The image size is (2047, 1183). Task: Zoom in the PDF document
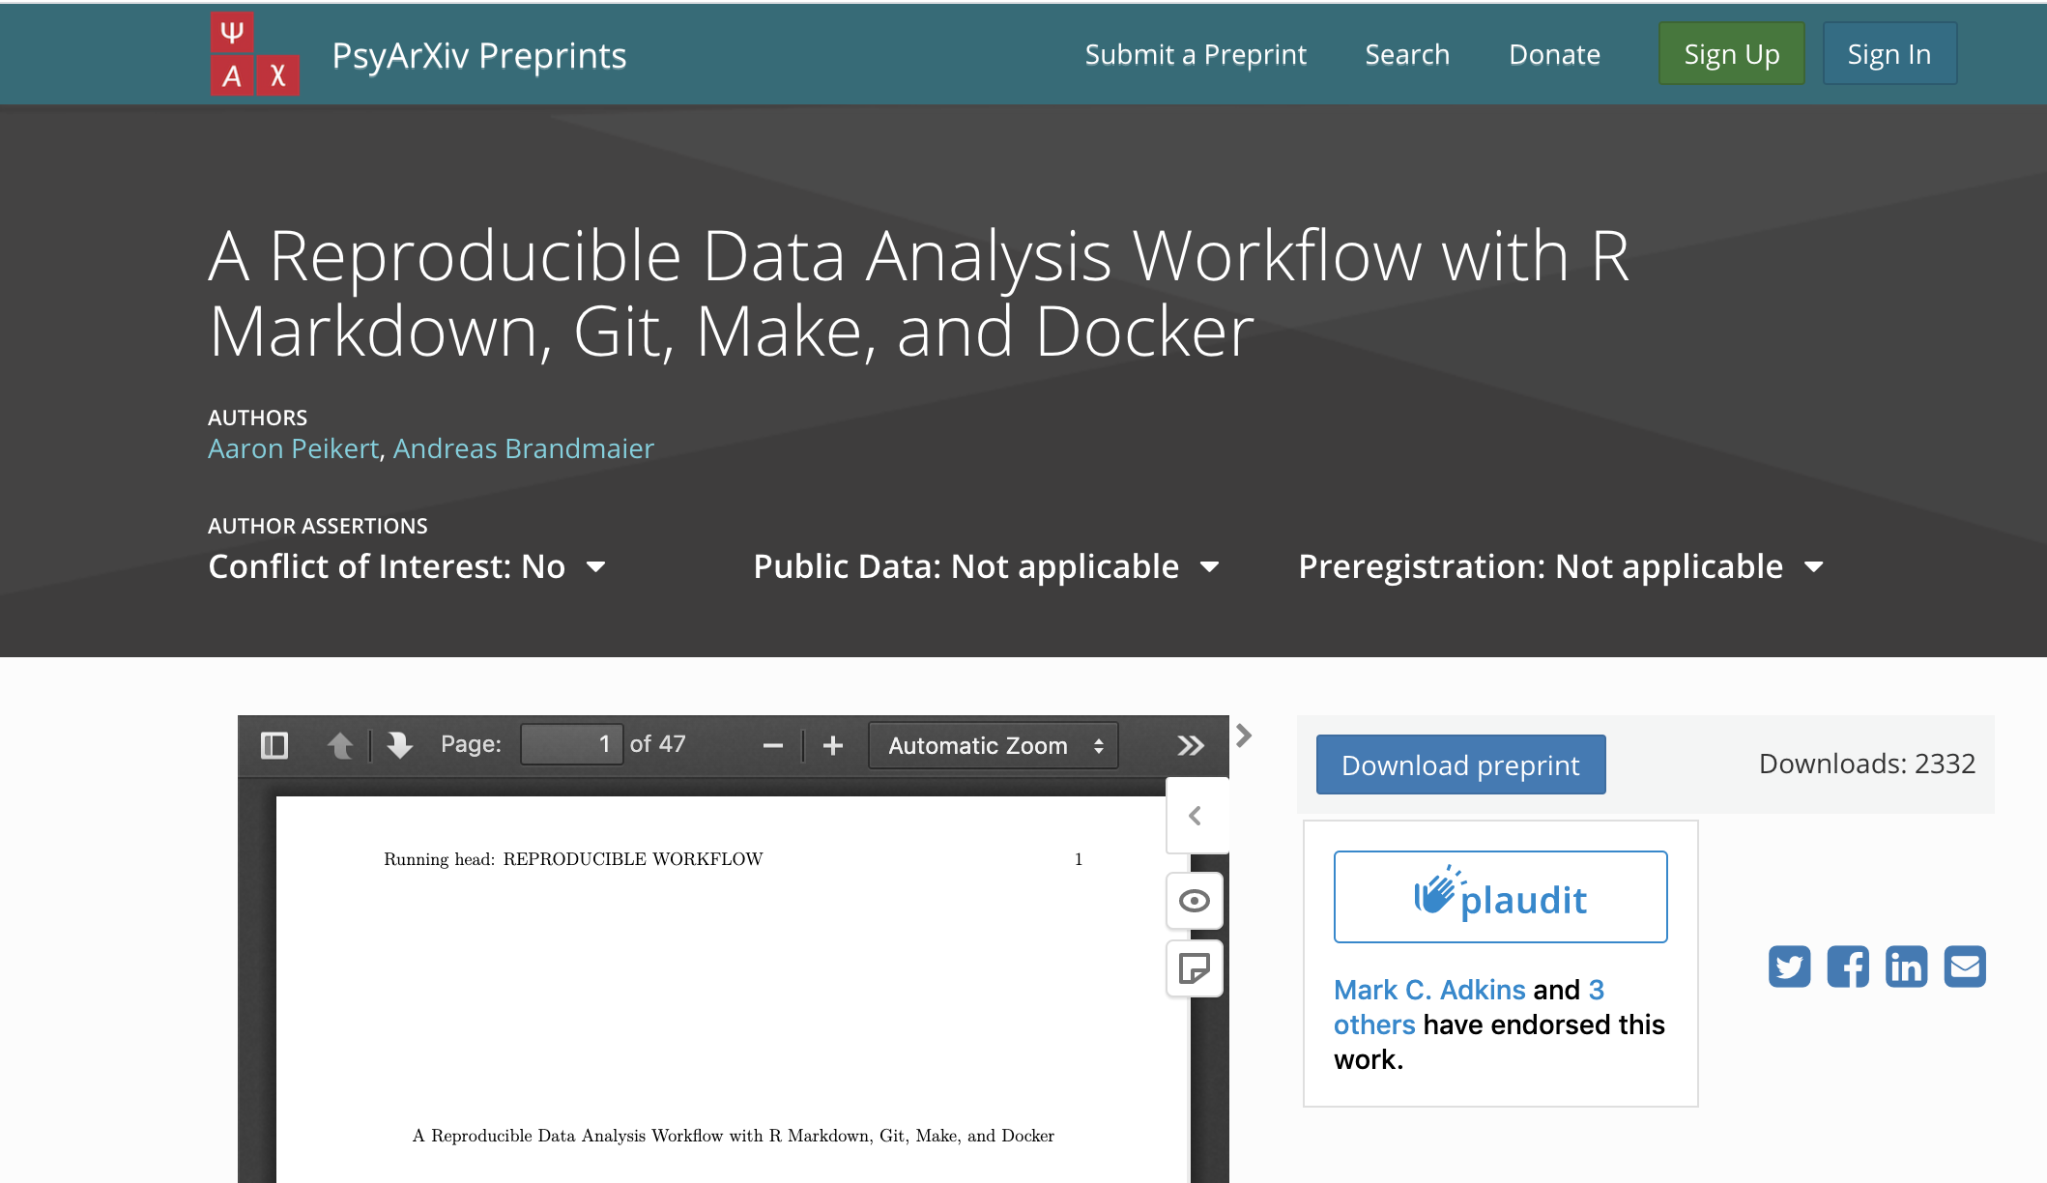click(833, 745)
